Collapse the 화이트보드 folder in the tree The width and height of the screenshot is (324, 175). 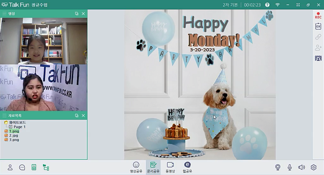(x=6, y=122)
